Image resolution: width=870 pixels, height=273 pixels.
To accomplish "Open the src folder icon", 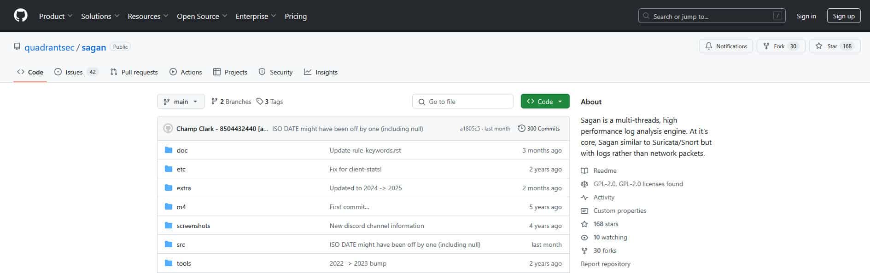I will pos(169,245).
